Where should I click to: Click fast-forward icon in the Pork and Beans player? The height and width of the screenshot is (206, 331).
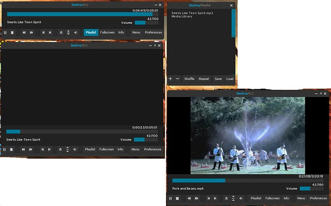(x=196, y=198)
